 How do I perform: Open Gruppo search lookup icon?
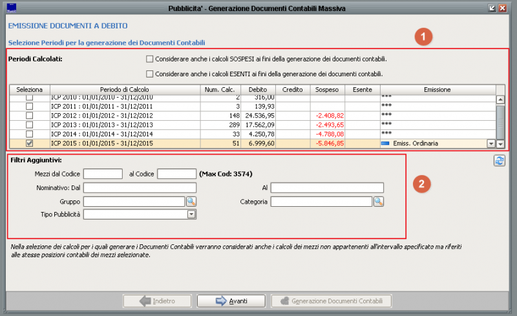coord(191,202)
